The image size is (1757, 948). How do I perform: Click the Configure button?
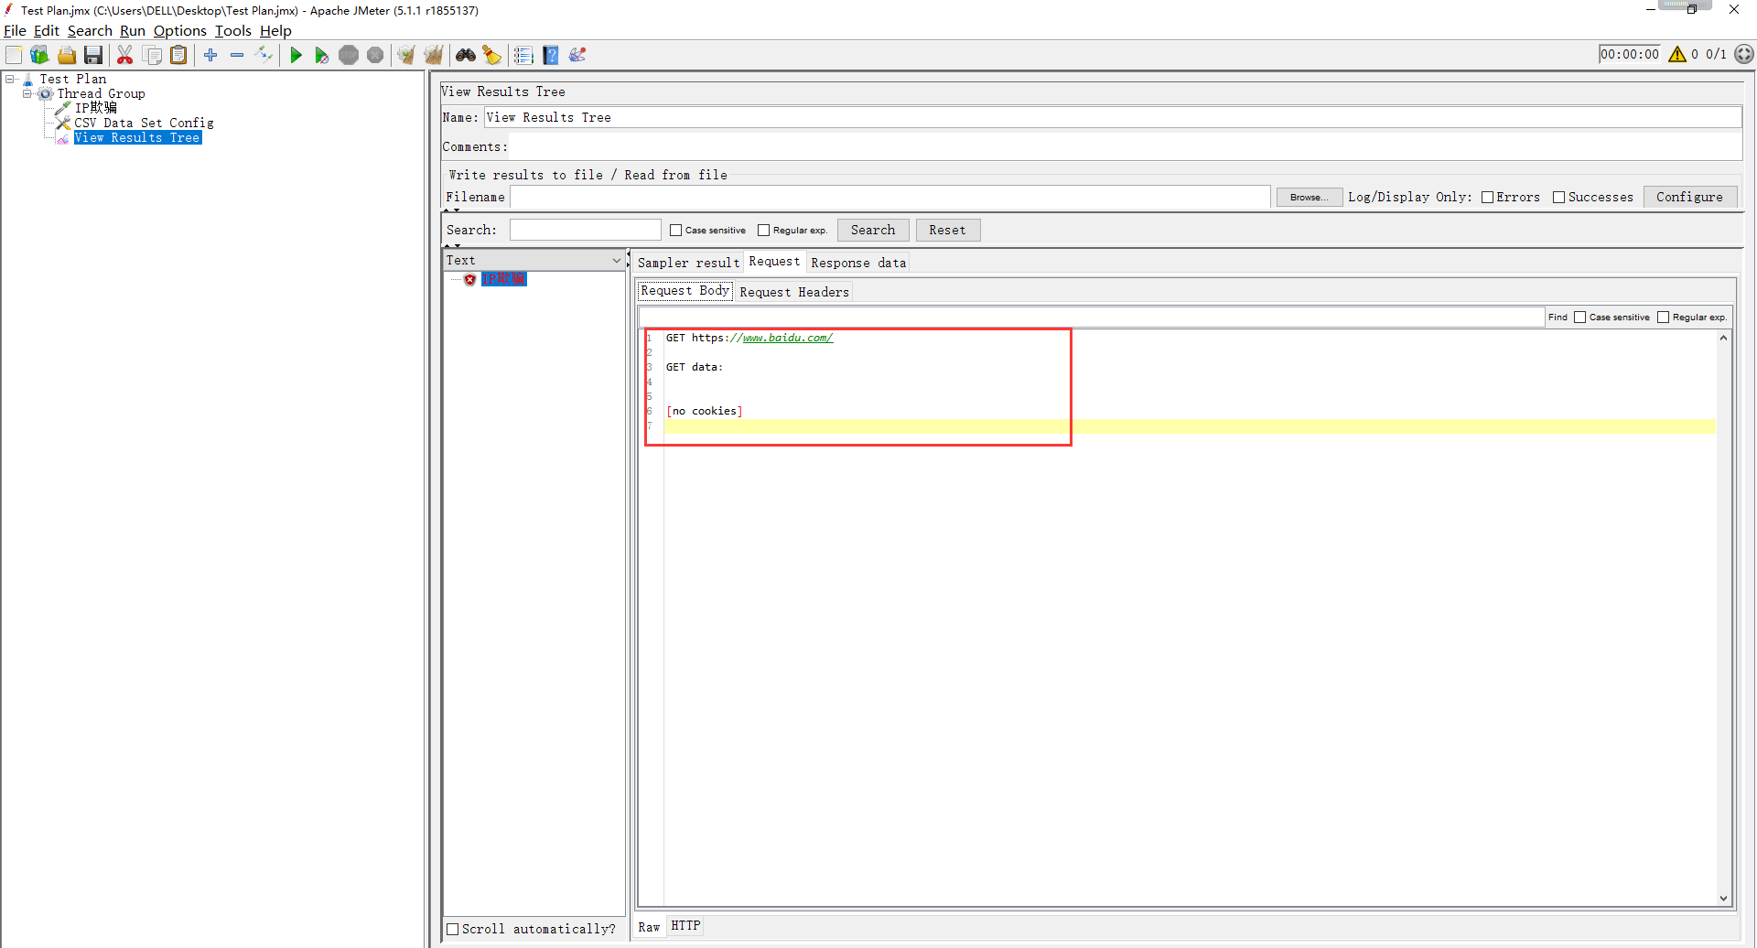(1689, 197)
